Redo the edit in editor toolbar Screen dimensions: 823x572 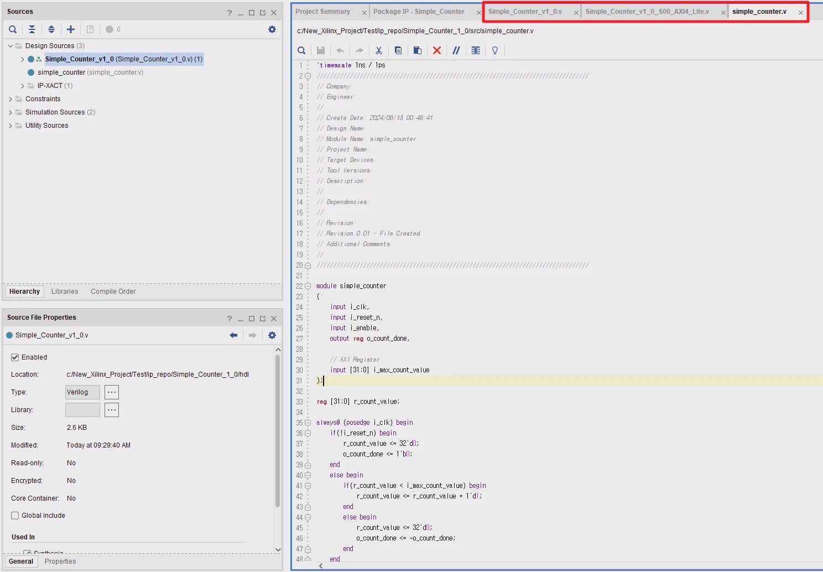pyautogui.click(x=360, y=50)
